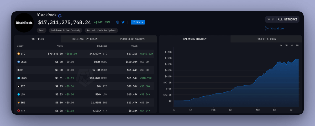Open the Portfolio Archive tab
This screenshot has width=315, height=126.
tap(133, 39)
